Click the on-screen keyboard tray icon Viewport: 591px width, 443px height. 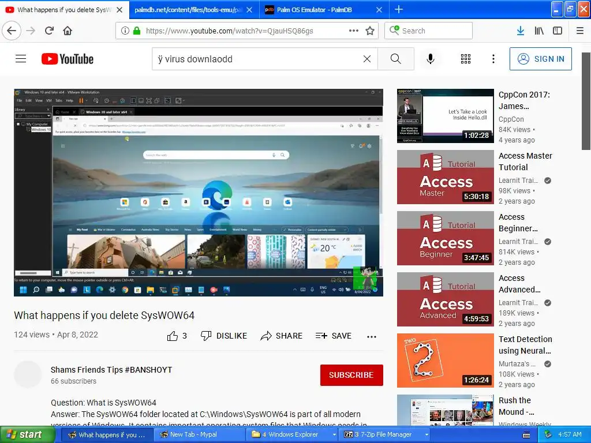tap(526, 435)
